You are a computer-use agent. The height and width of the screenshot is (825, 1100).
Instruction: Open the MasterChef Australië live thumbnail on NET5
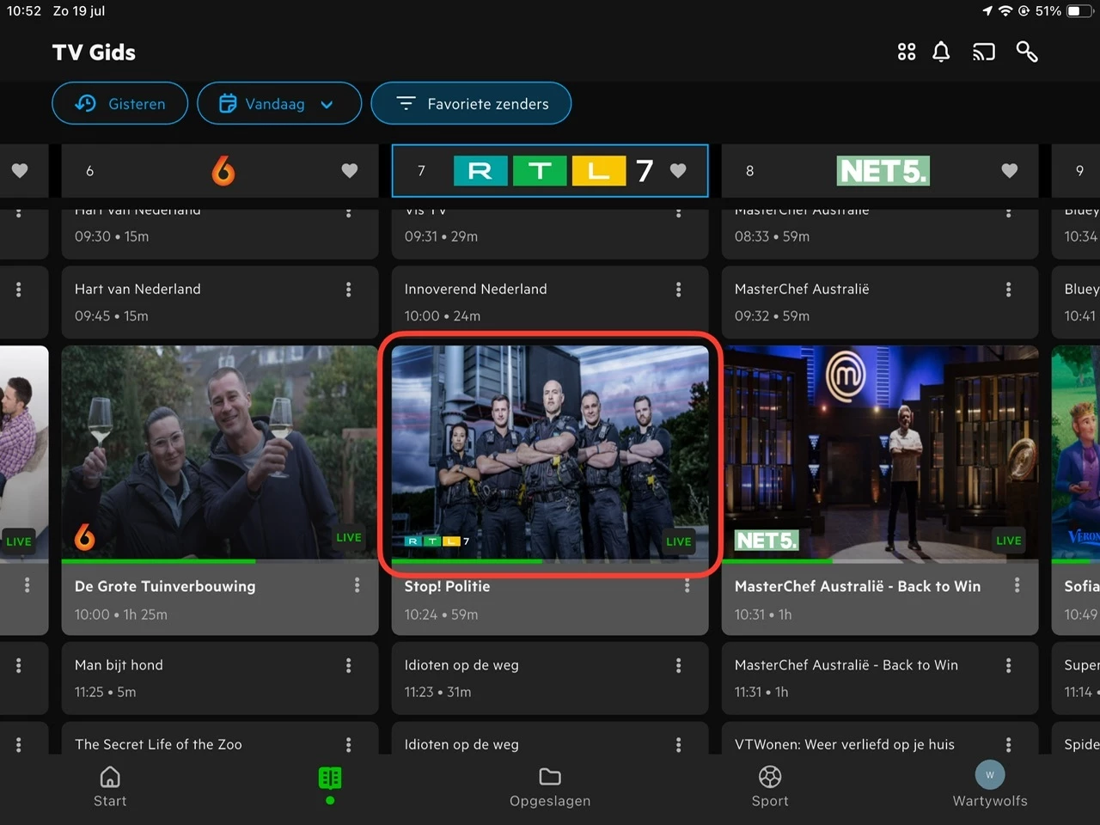(880, 453)
